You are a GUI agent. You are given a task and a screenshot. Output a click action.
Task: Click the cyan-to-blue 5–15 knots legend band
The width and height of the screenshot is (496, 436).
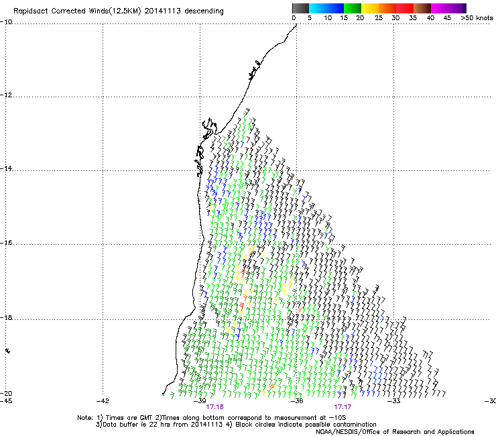coord(326,8)
